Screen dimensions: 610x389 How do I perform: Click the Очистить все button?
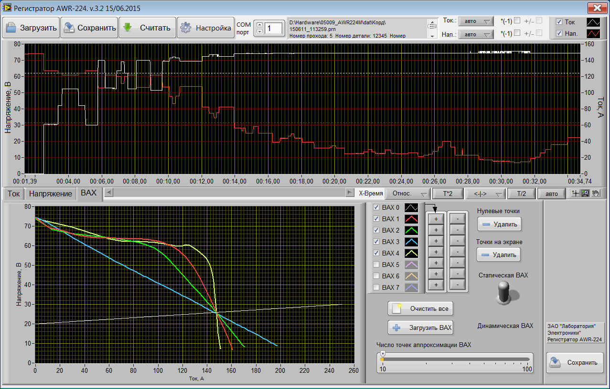coord(420,308)
